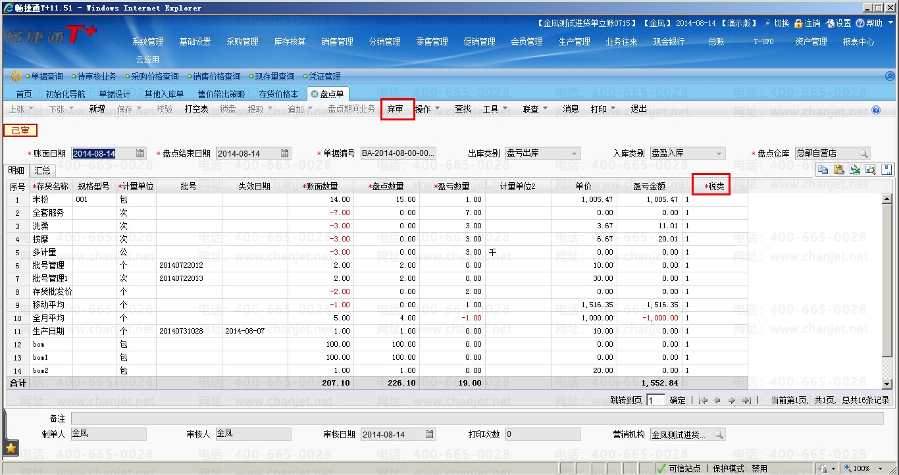Expand the 出库类别 dropdown
The image size is (899, 475).
pyautogui.click(x=574, y=153)
